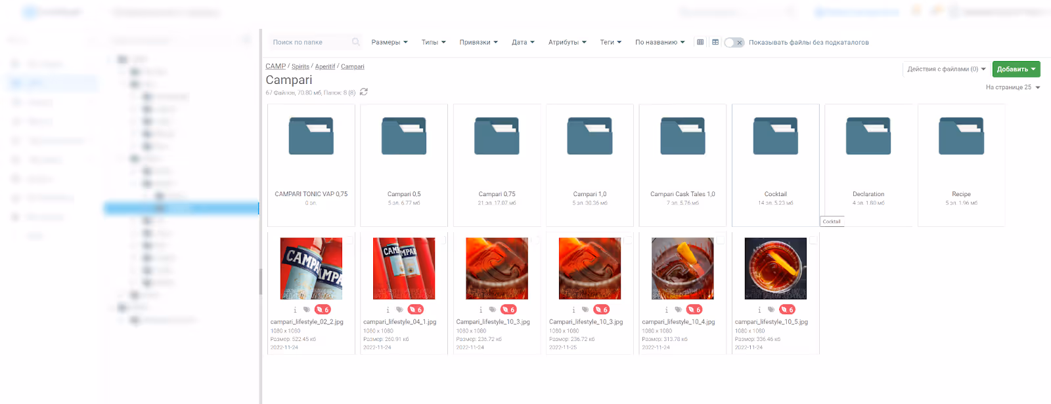Click file name Campari_lifestyle_10_3.jpg dated 2022-11-24
This screenshot has height=404, width=1051.
click(493, 322)
